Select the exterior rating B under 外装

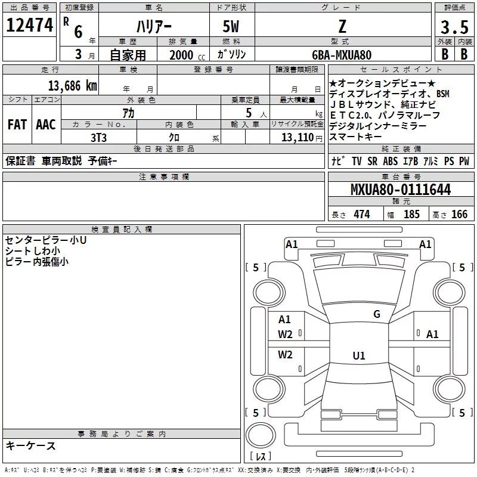(445, 54)
